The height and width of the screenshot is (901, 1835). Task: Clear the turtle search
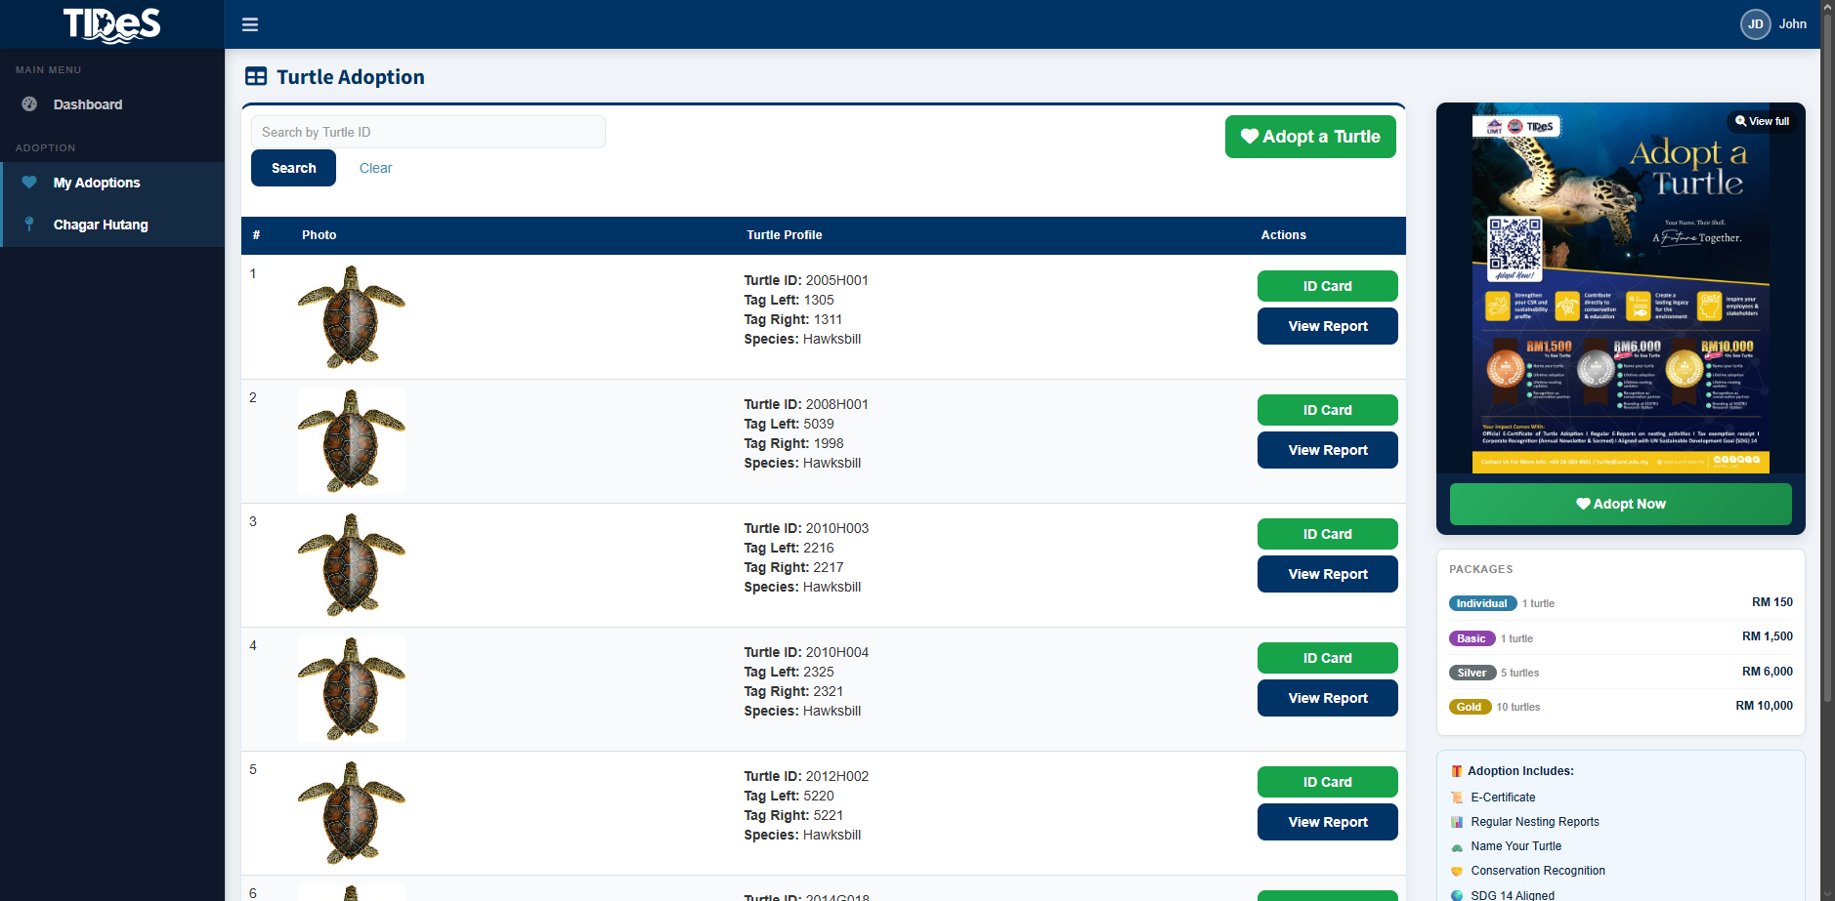coord(375,168)
